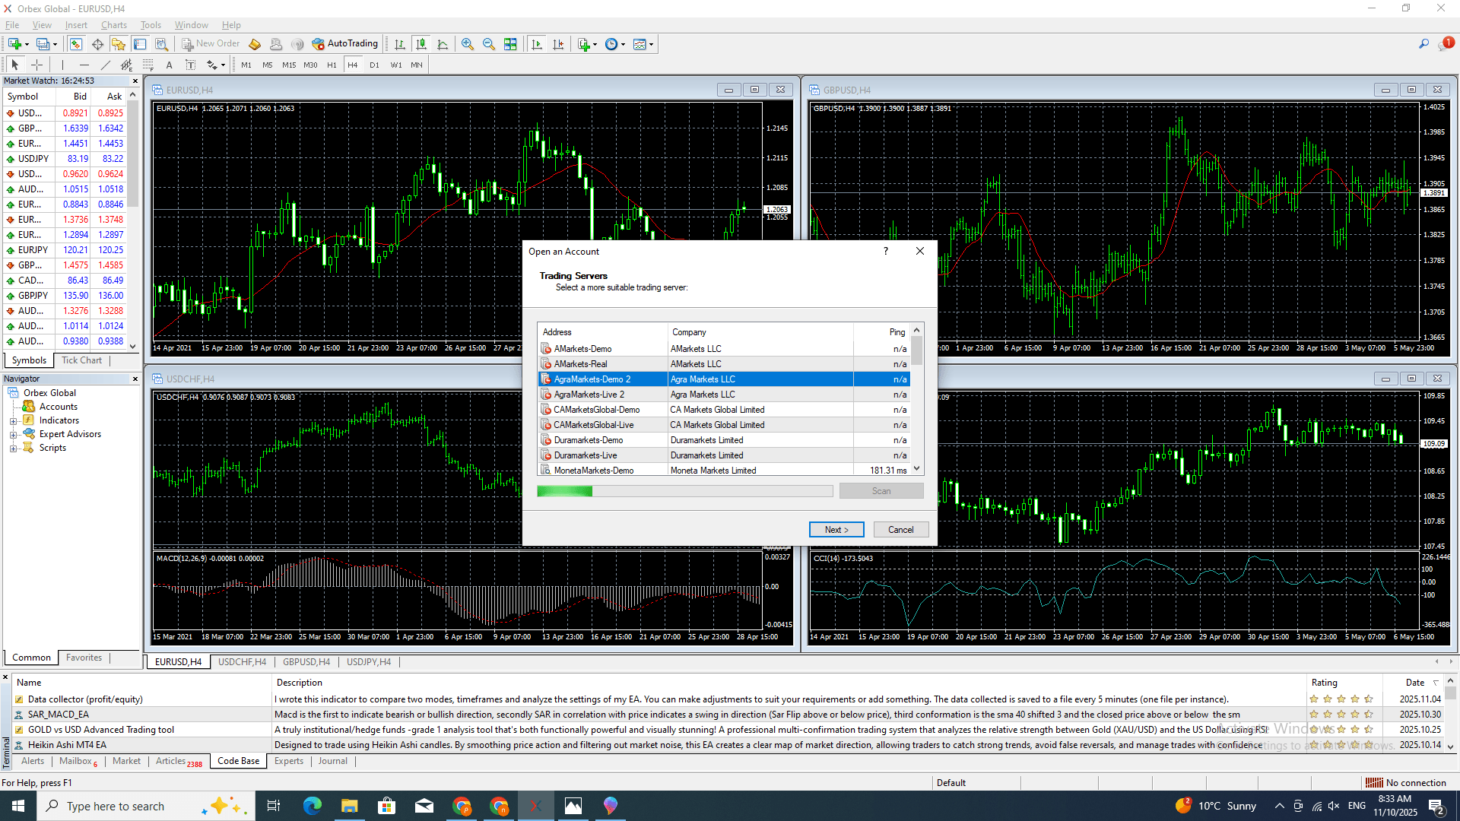
Task: Switch chart to line chart mode
Action: [443, 44]
